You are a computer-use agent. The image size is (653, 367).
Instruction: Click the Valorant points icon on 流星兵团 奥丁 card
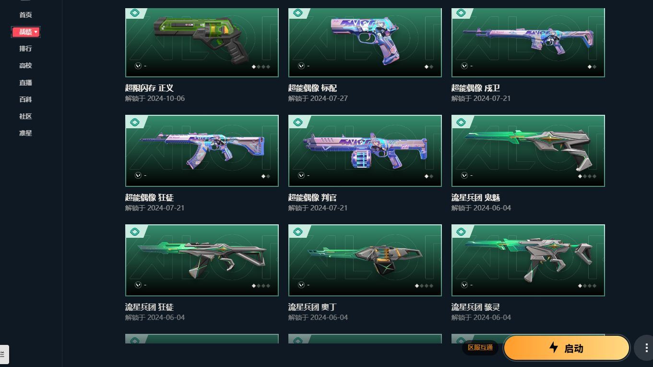[301, 285]
